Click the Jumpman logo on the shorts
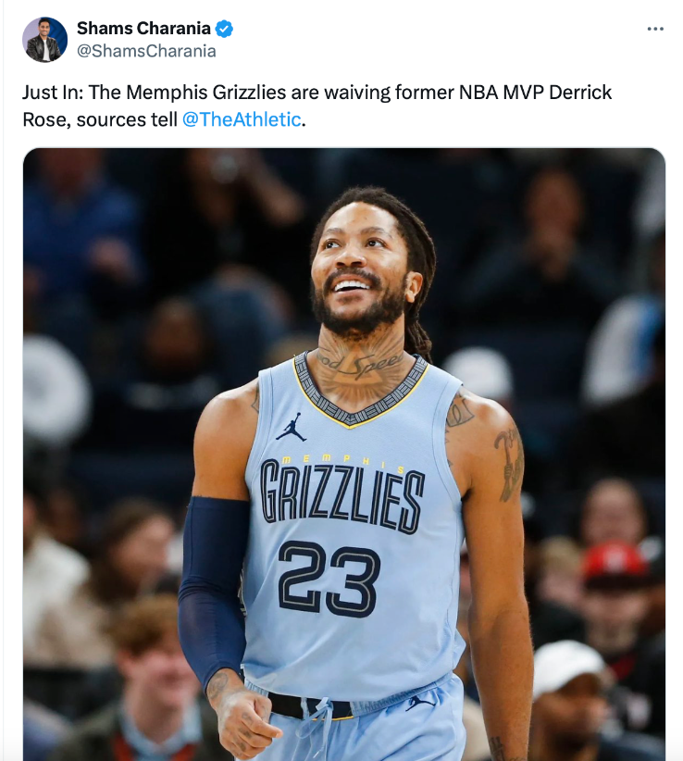Image resolution: width=683 pixels, height=761 pixels. click(419, 703)
